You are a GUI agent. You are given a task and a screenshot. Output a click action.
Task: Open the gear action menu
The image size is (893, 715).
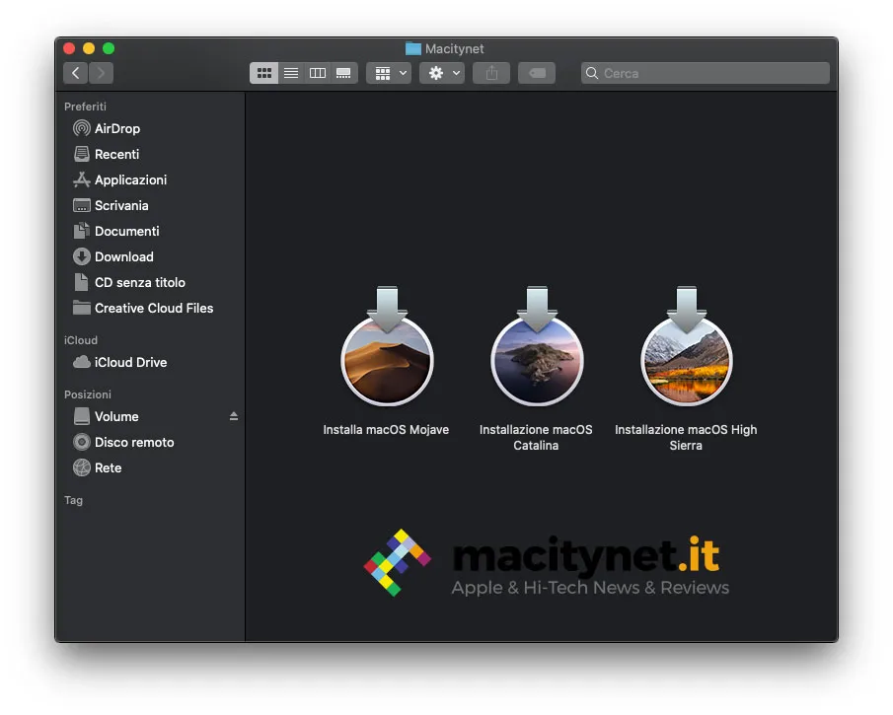point(442,73)
